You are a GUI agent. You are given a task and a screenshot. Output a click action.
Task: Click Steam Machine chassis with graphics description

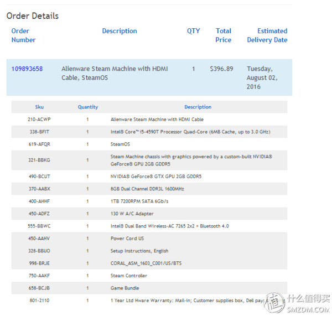pyautogui.click(x=191, y=160)
